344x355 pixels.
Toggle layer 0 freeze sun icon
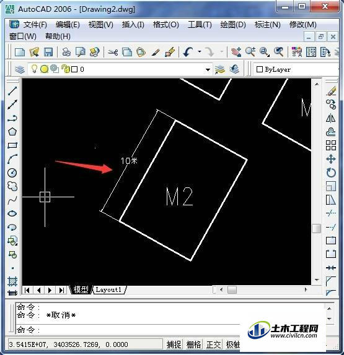coord(44,69)
